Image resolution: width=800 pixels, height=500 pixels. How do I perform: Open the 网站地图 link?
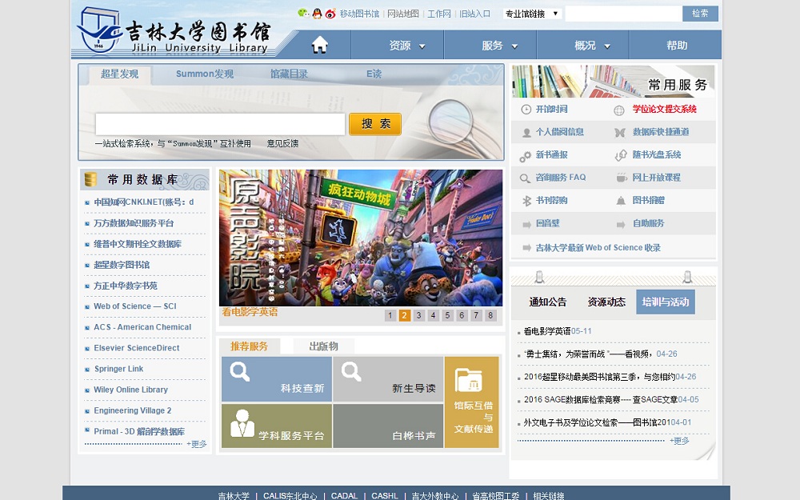pos(403,14)
